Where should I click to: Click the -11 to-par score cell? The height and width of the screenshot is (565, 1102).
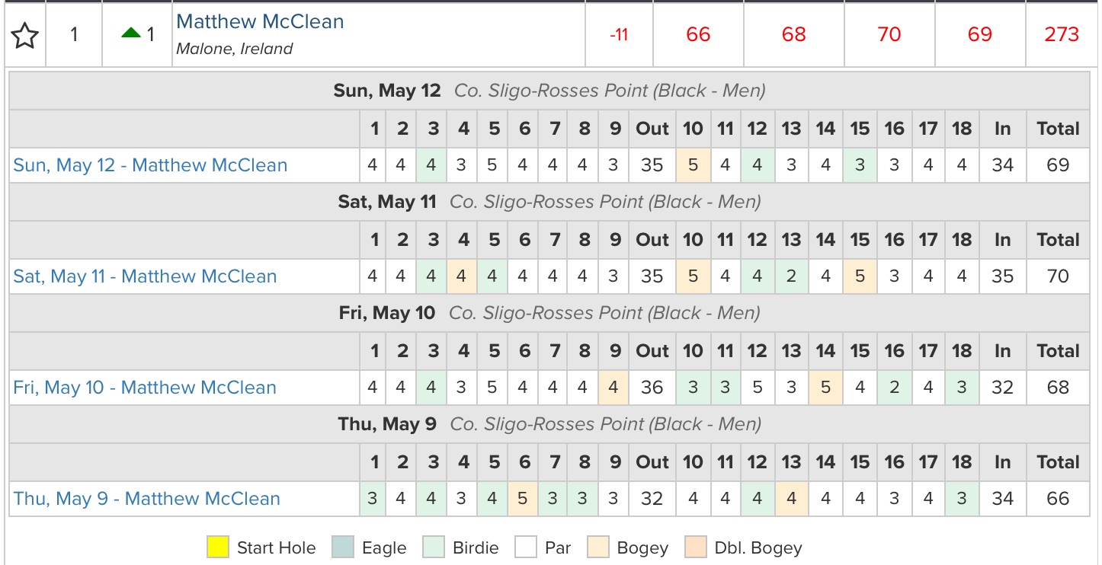click(x=619, y=34)
